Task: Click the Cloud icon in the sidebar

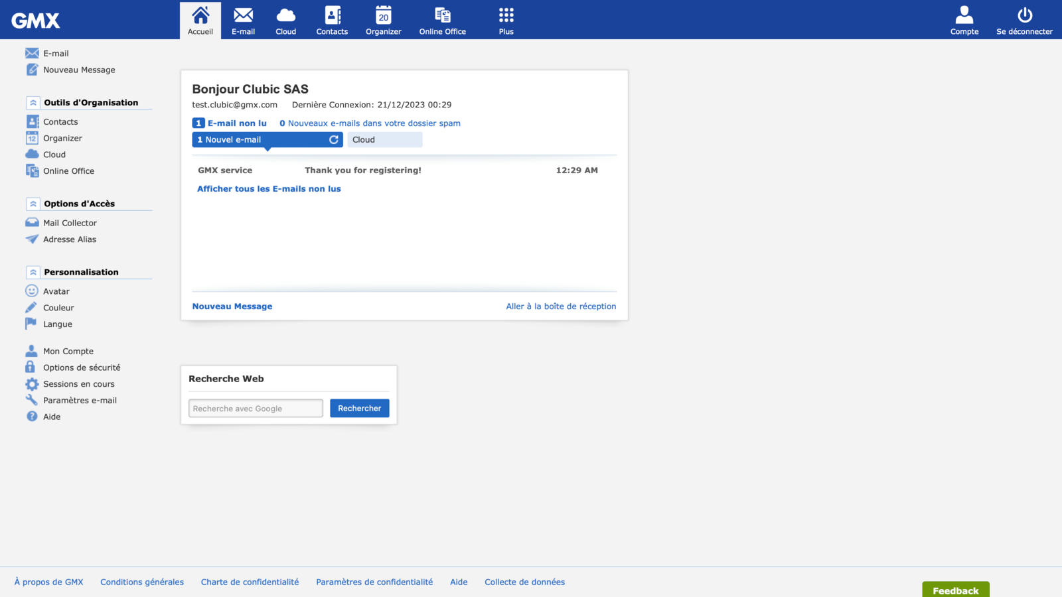Action: pos(32,154)
